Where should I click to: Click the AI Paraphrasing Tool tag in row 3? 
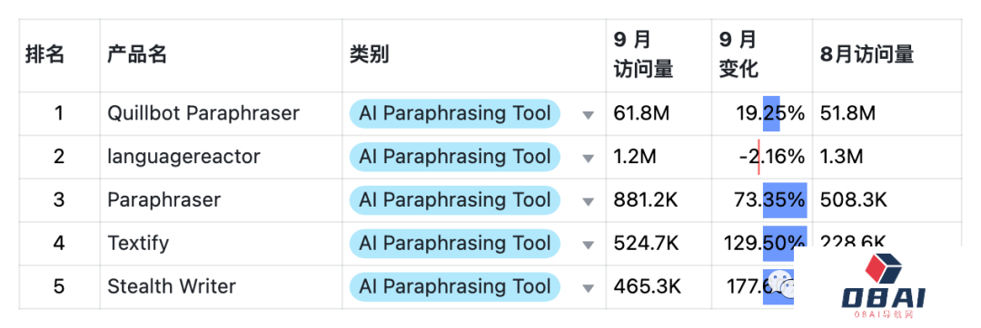pos(455,200)
